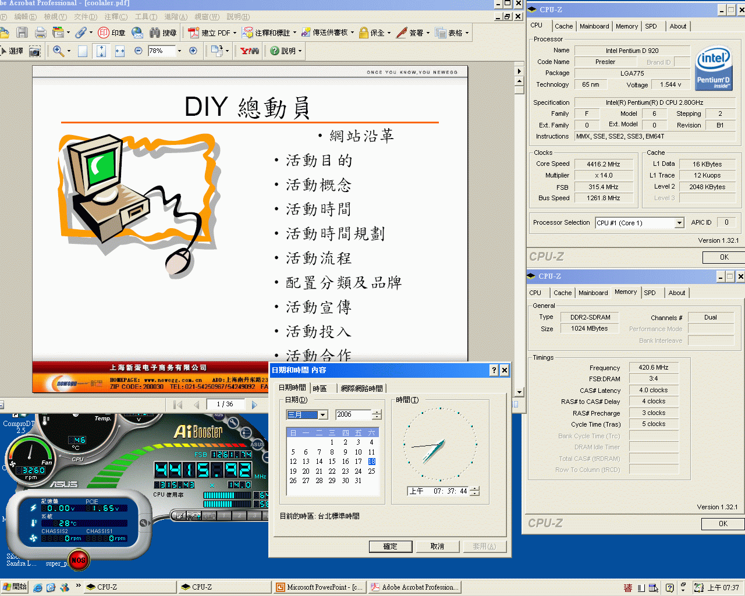Click the Print icon in Acrobat toolbar
745x596 pixels.
pyautogui.click(x=40, y=33)
